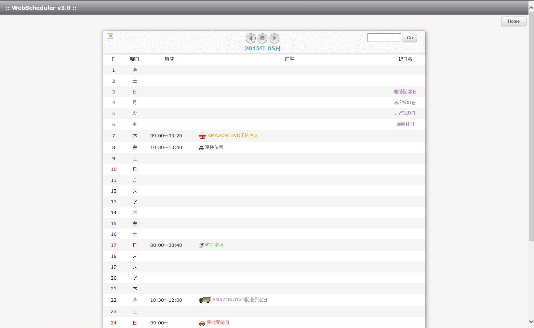Image resolution: width=534 pixels, height=328 pixels.
Task: Open the 車検依頼 schedule entry
Action: [x=214, y=147]
